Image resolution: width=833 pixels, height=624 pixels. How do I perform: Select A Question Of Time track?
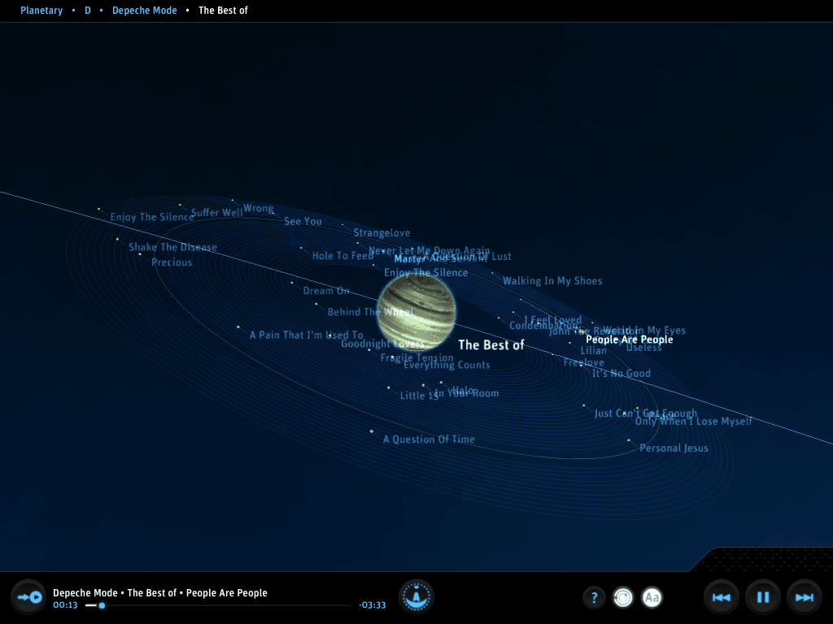430,440
